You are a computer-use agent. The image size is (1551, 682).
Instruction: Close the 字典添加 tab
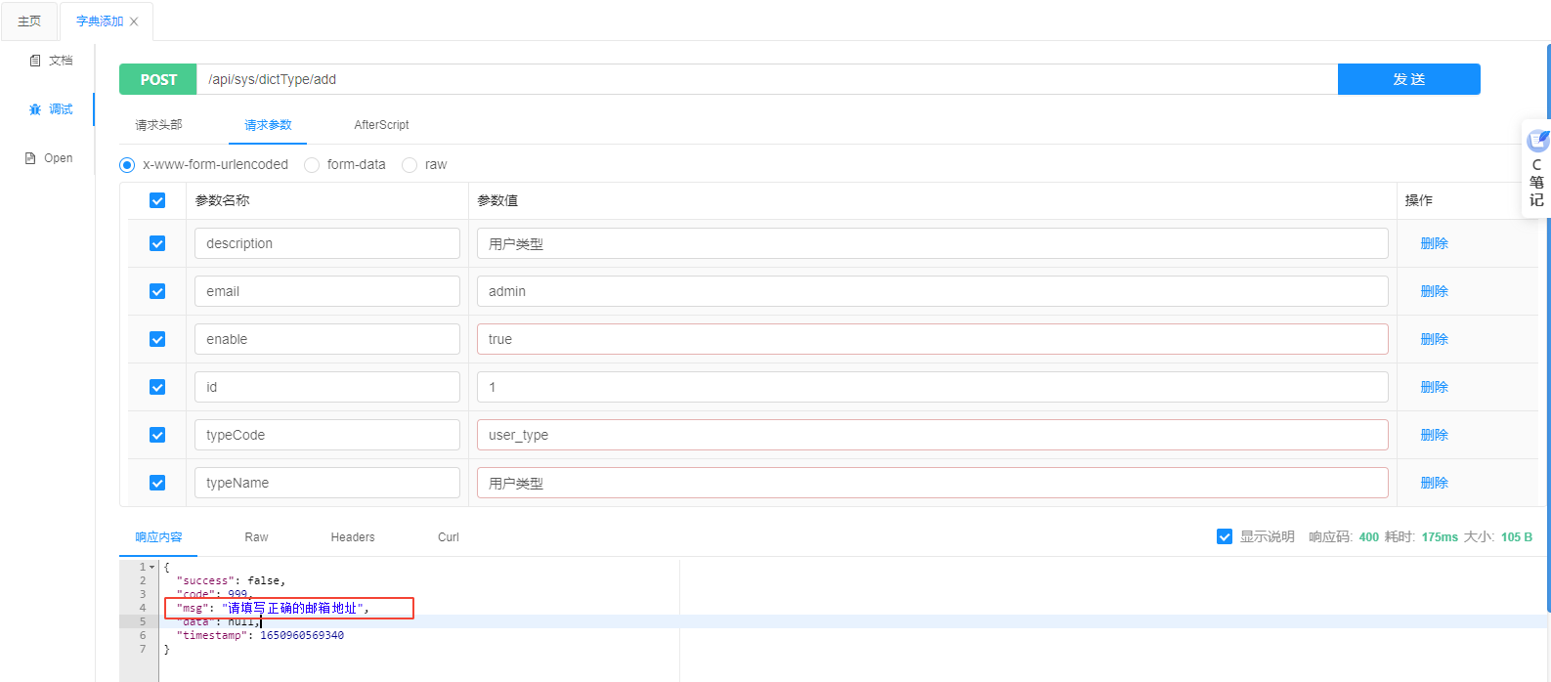point(134,21)
